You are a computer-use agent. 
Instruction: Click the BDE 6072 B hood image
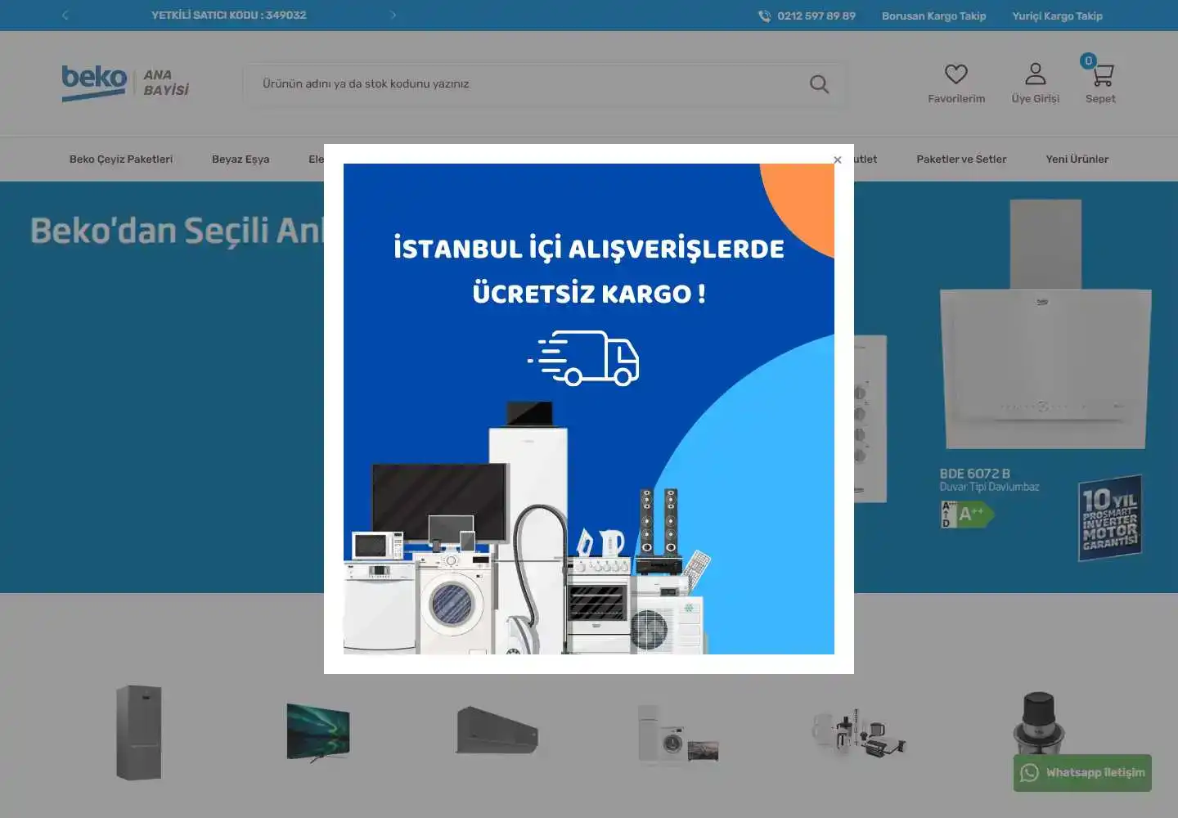coord(1045,326)
